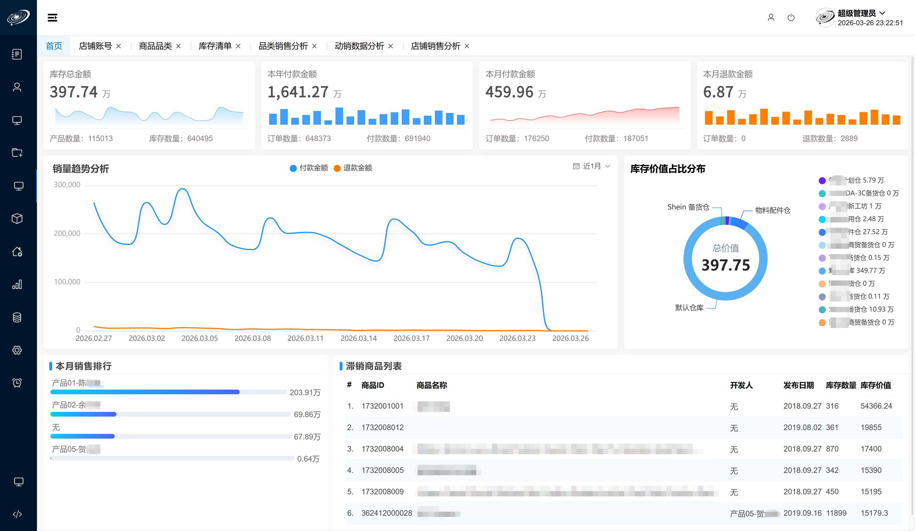Click product ID 1732008012 row

click(x=382, y=427)
